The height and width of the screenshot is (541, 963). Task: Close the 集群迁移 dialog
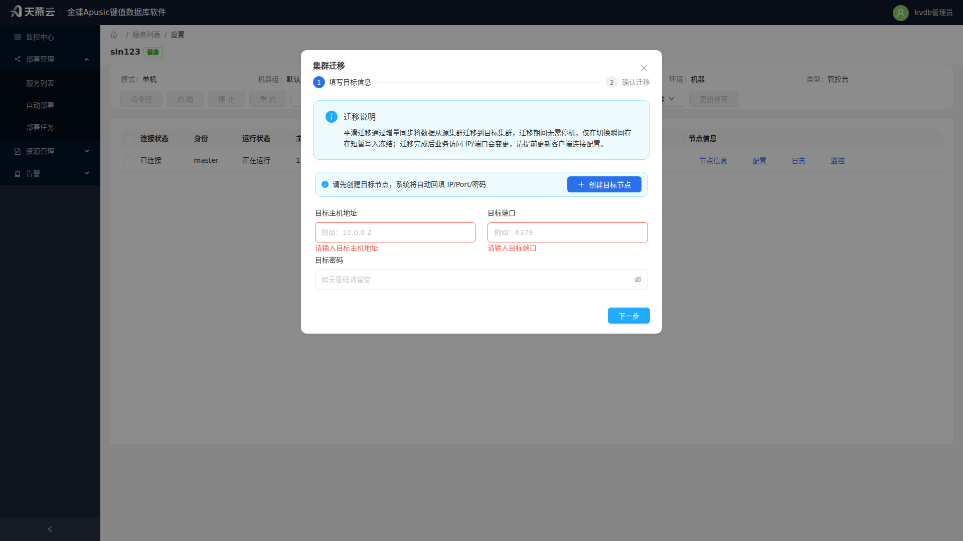tap(644, 68)
